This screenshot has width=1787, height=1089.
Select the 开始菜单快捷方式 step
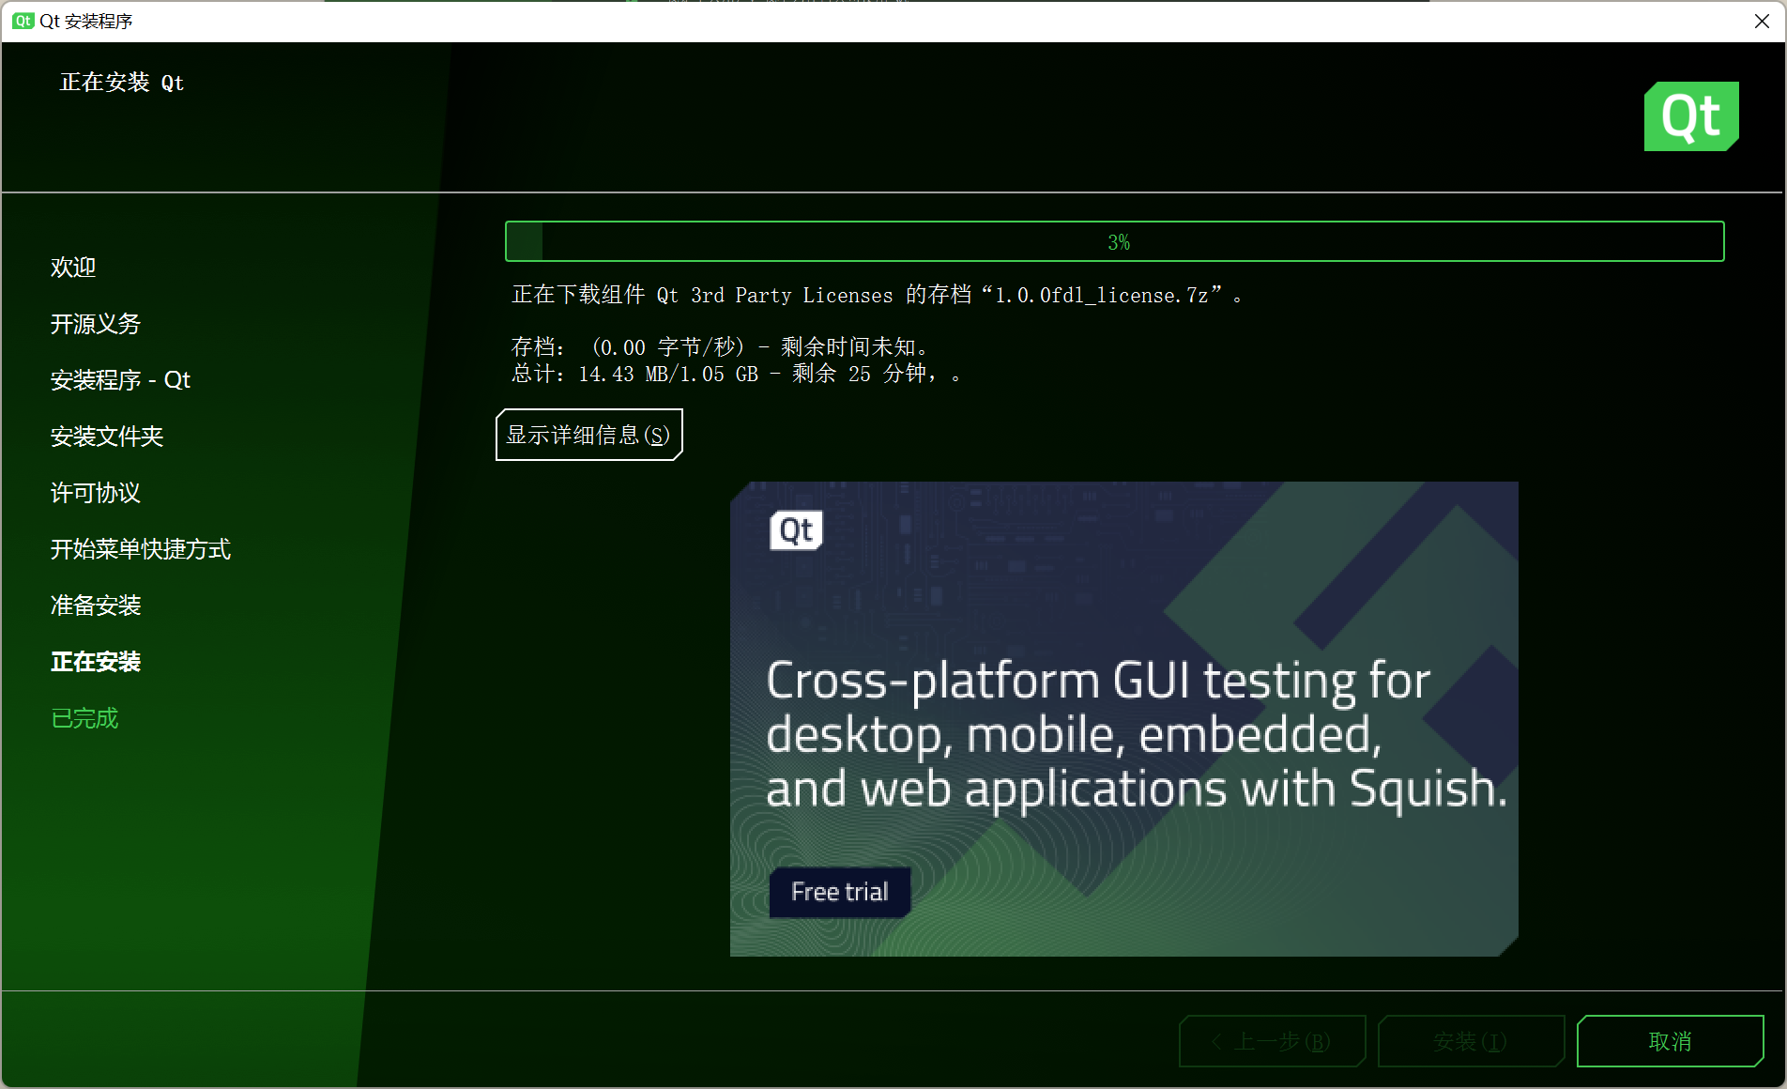[x=141, y=549]
